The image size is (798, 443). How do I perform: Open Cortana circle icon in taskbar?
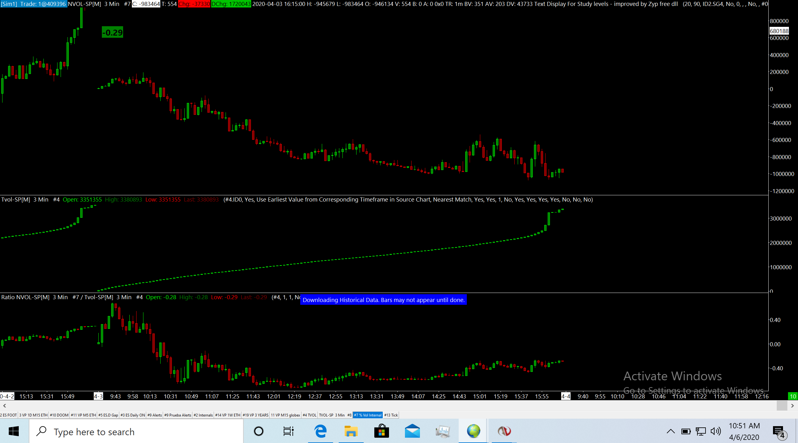tap(258, 431)
